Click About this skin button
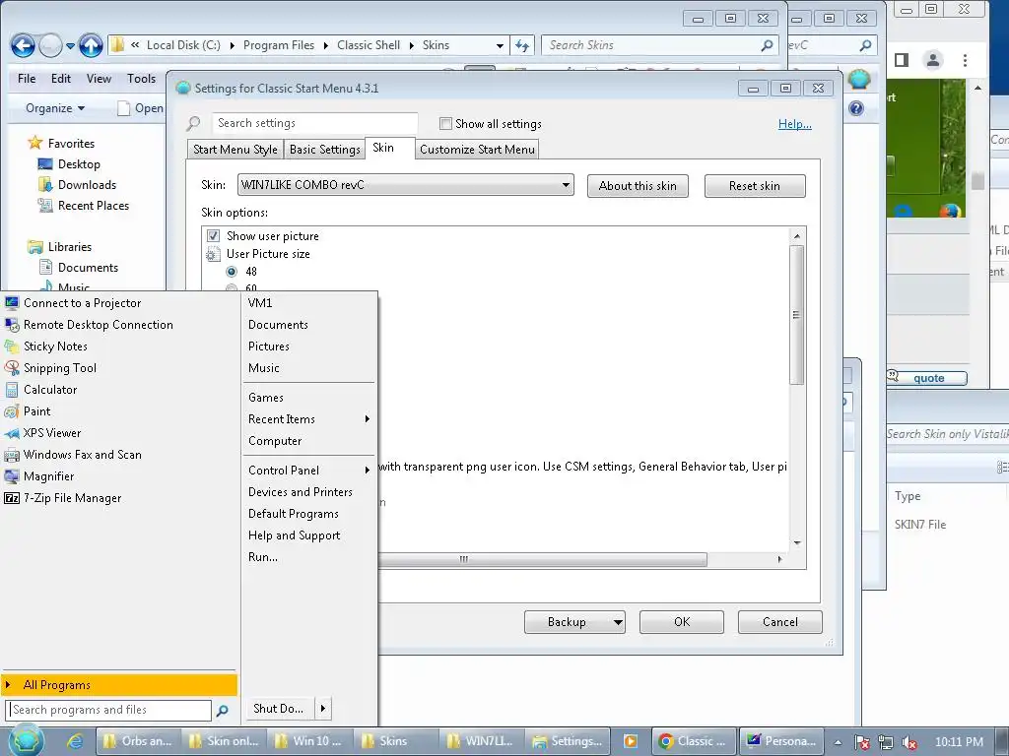1009x756 pixels. 638,186
